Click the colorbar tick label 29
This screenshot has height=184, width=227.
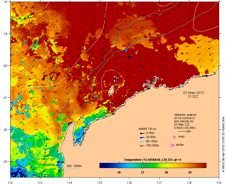tap(190, 173)
